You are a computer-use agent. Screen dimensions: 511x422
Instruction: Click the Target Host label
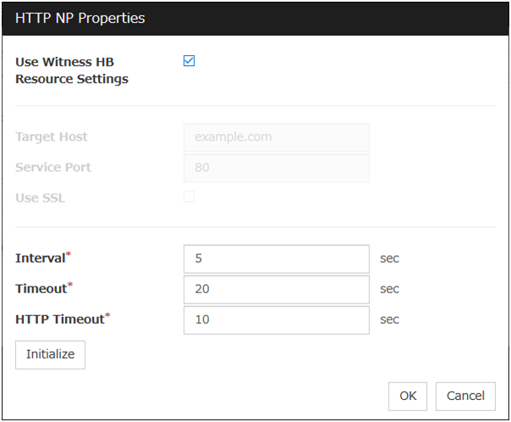(x=51, y=136)
